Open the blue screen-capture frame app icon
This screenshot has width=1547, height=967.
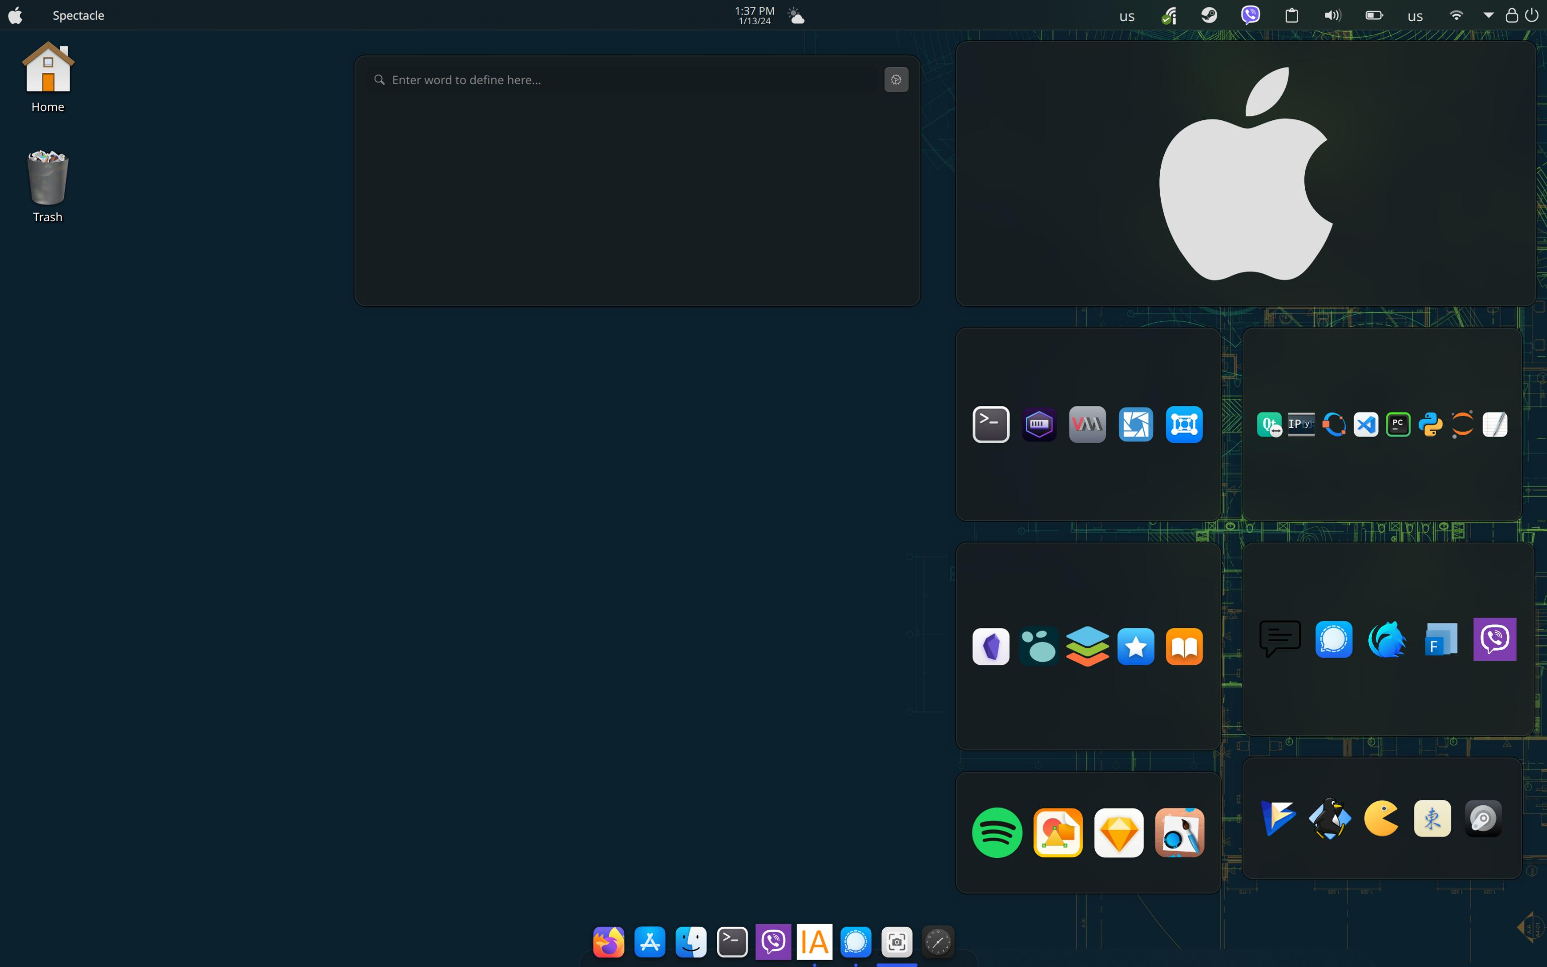[x=1184, y=424]
